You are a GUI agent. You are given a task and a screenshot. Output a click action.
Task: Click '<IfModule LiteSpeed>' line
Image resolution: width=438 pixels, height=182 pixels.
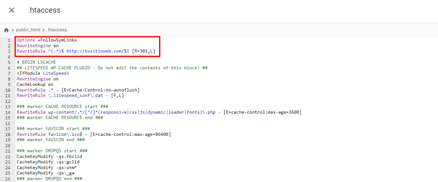43,73
